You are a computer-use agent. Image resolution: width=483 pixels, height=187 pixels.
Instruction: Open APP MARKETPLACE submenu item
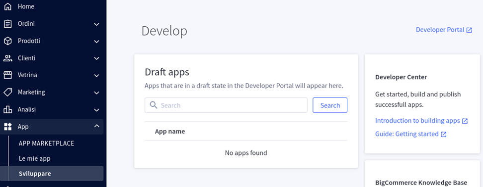(x=46, y=143)
